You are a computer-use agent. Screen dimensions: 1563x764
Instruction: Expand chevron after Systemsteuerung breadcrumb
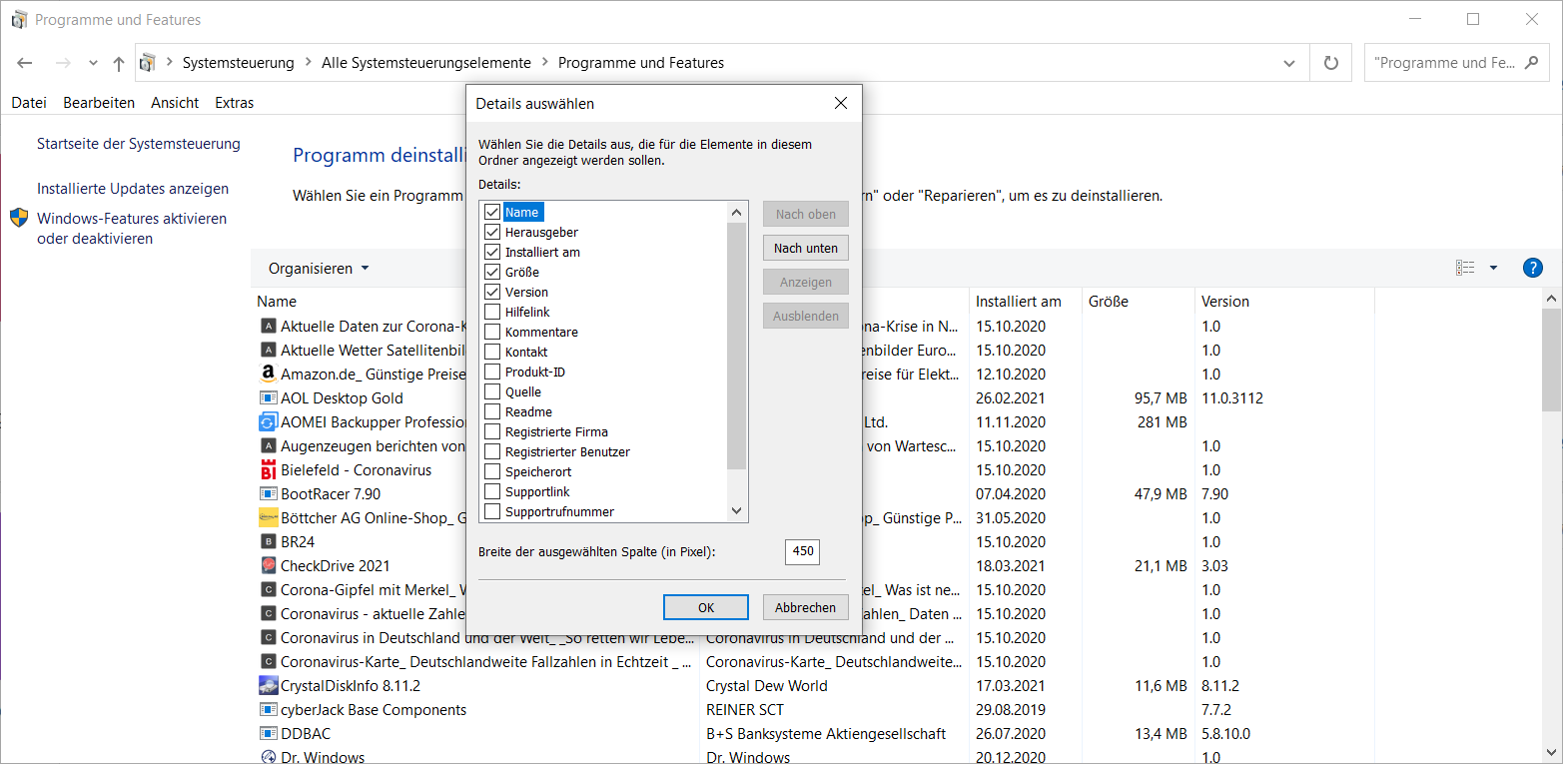(x=308, y=63)
